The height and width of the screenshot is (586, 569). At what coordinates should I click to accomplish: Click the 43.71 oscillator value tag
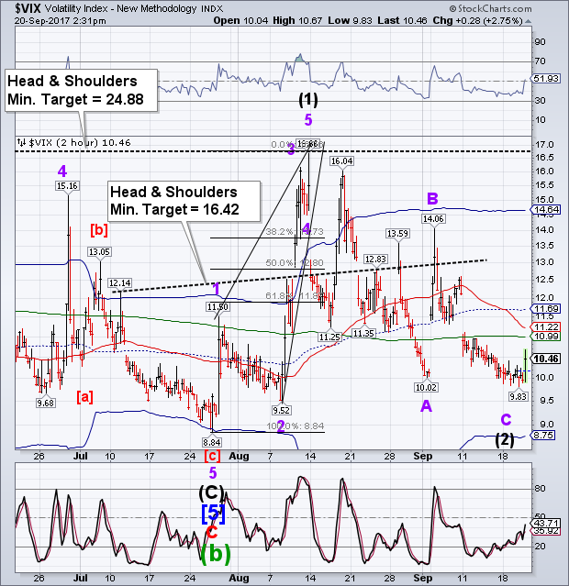(546, 522)
